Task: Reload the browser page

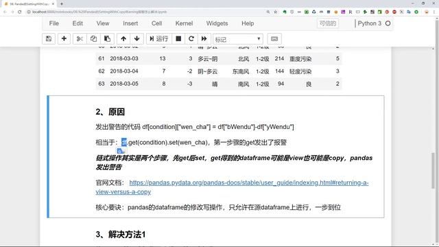Action: [x=20, y=12]
